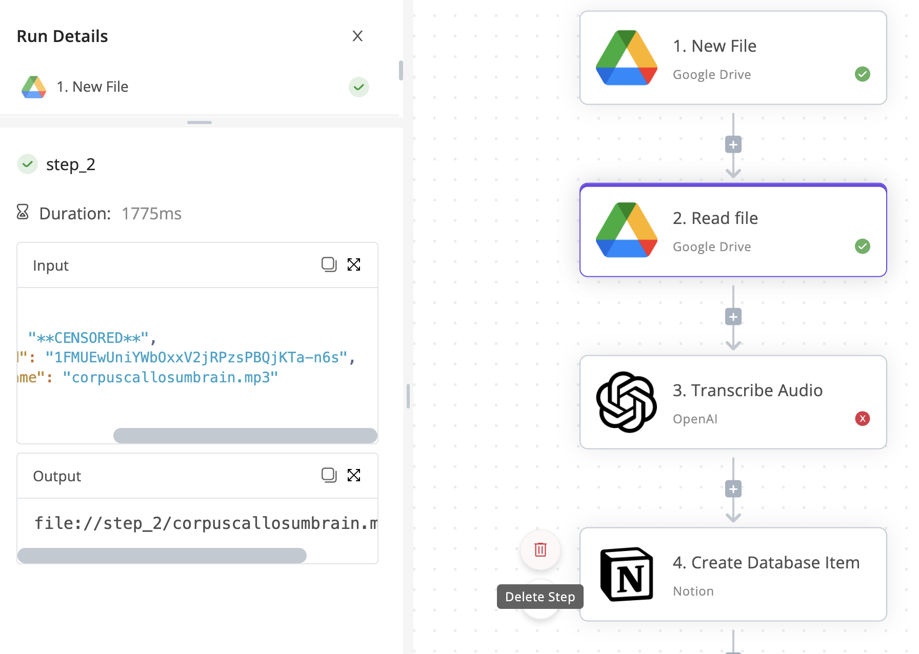
Task: Click the Google Drive icon beside 1. New File row
Action: coord(34,87)
